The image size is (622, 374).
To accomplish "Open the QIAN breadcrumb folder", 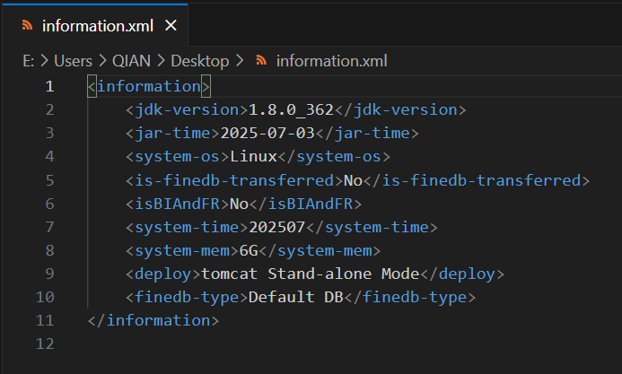I will coord(129,61).
